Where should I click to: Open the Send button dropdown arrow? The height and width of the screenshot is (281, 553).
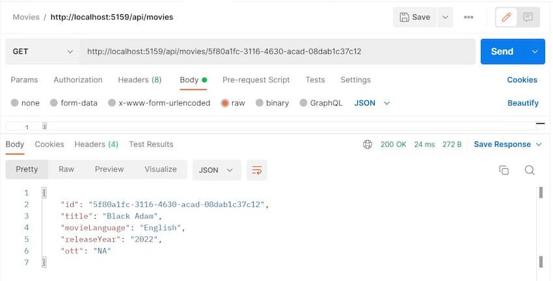[x=535, y=51]
